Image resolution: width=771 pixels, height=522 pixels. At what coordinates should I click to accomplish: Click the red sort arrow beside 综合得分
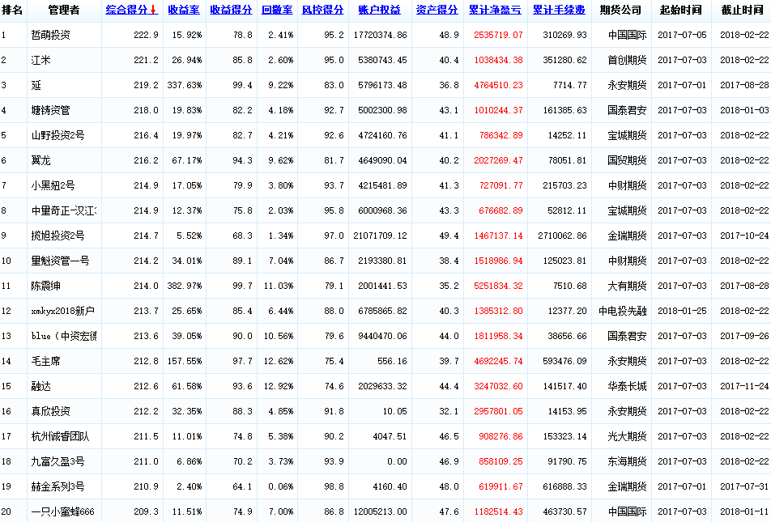[154, 11]
